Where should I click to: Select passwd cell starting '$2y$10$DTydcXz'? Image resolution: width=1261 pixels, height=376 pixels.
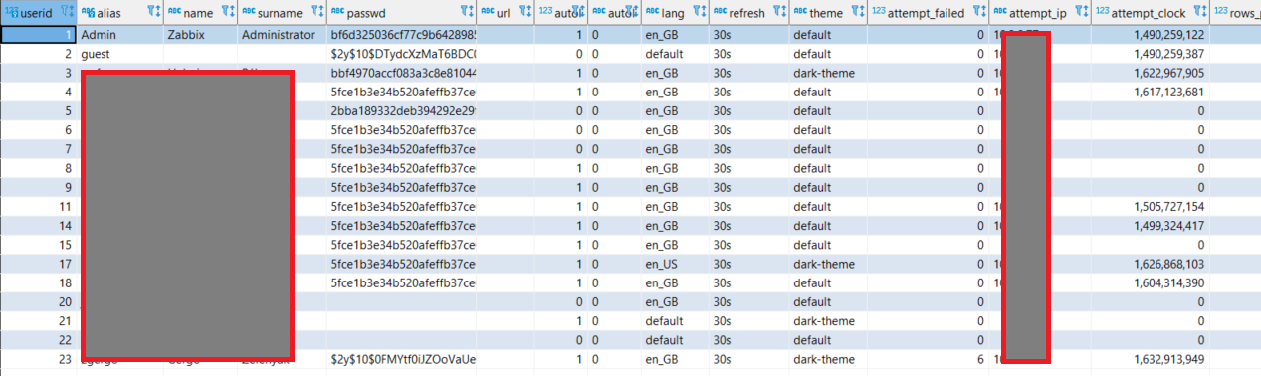(402, 53)
